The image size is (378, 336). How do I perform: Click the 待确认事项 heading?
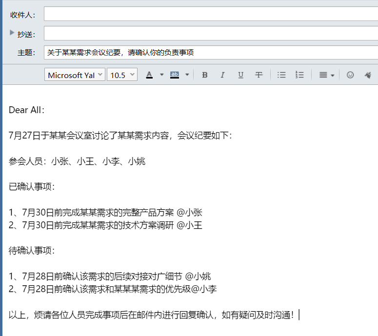[x=32, y=251]
